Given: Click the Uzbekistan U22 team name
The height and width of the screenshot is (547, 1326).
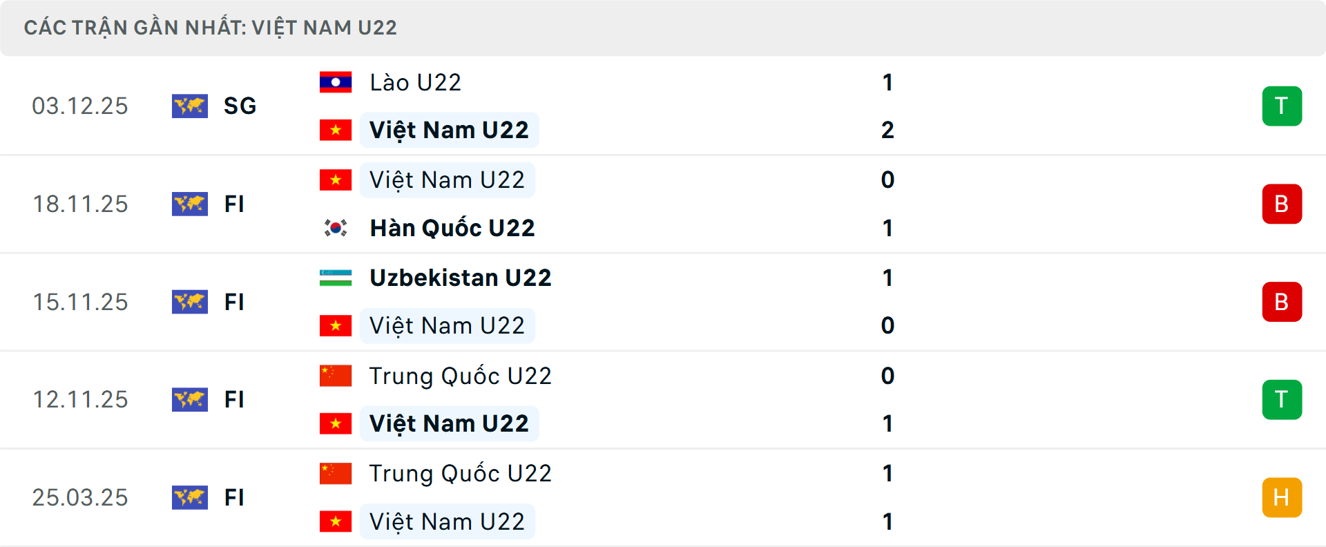Looking at the screenshot, I should (459, 278).
